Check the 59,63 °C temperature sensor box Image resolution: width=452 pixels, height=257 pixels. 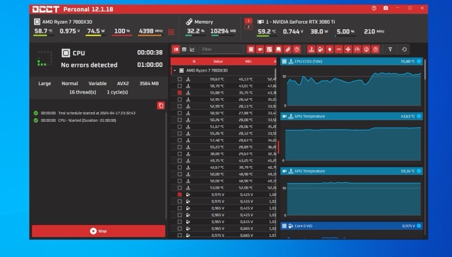tap(180, 79)
